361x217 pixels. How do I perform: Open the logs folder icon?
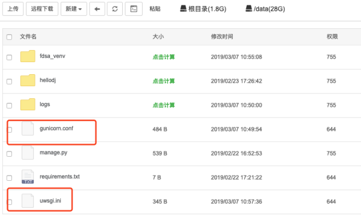tap(28, 104)
